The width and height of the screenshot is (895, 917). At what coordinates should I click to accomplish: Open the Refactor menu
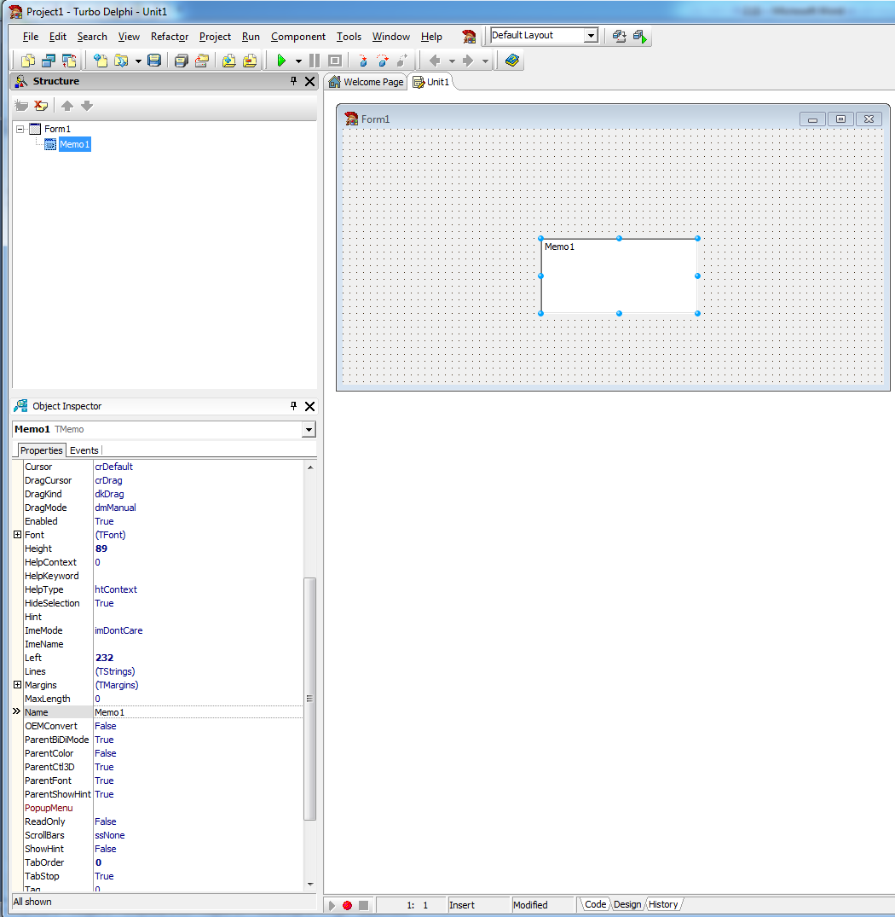[170, 37]
